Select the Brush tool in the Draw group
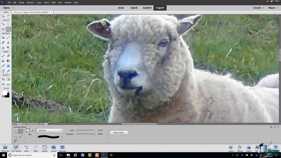The height and width of the screenshot is (158, 281). pyautogui.click(x=3, y=56)
